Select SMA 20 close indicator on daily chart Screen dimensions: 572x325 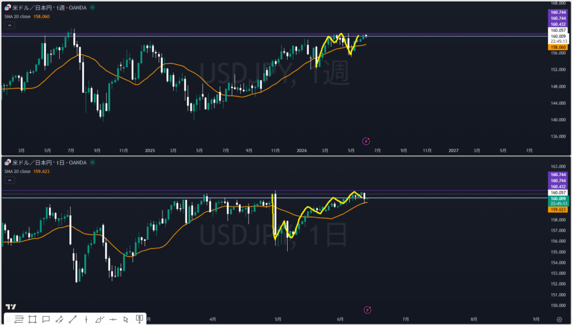(17, 171)
